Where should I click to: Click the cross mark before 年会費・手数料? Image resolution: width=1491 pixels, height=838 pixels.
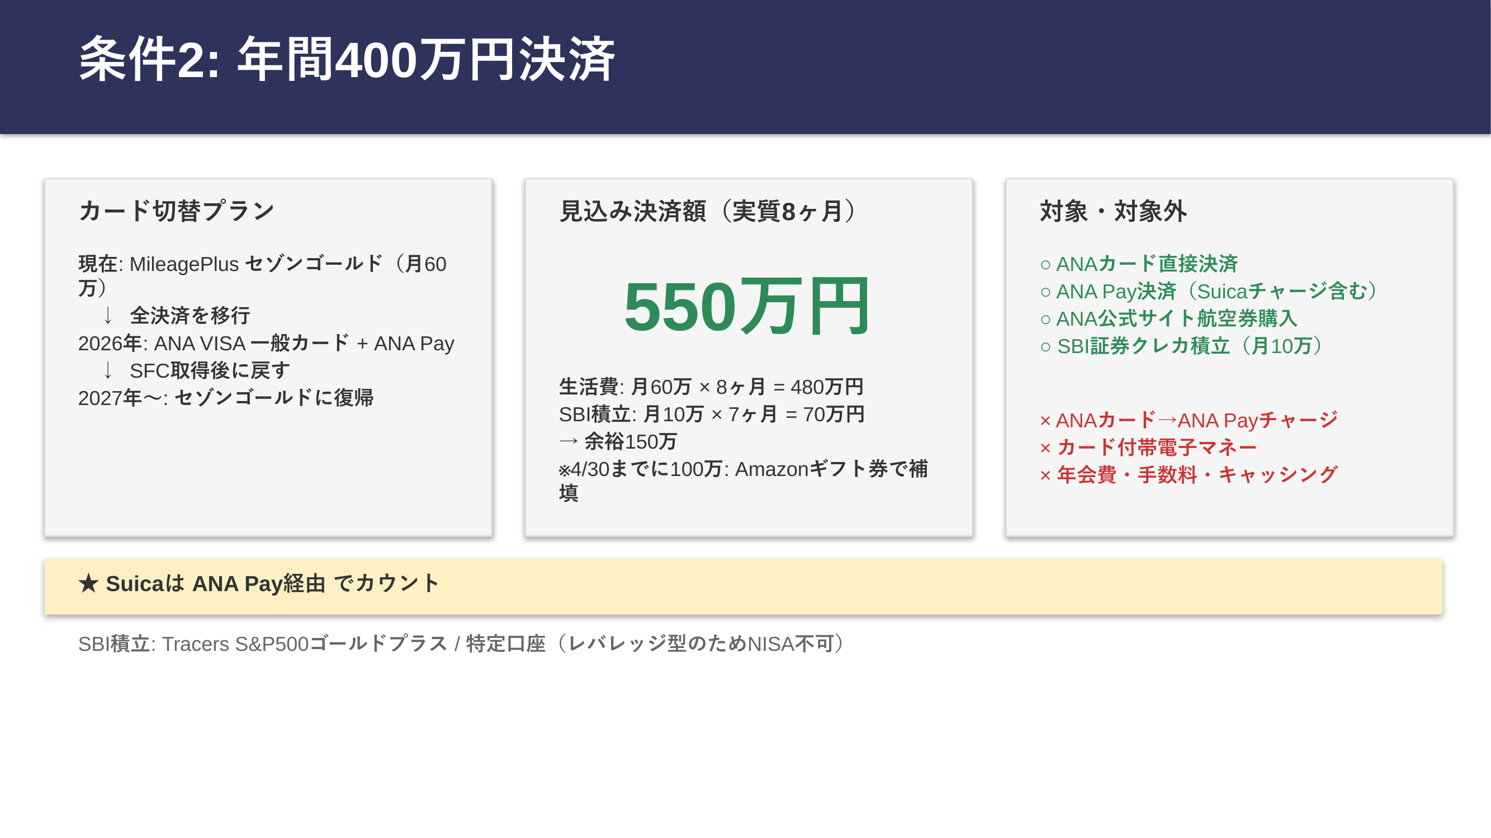(1045, 475)
